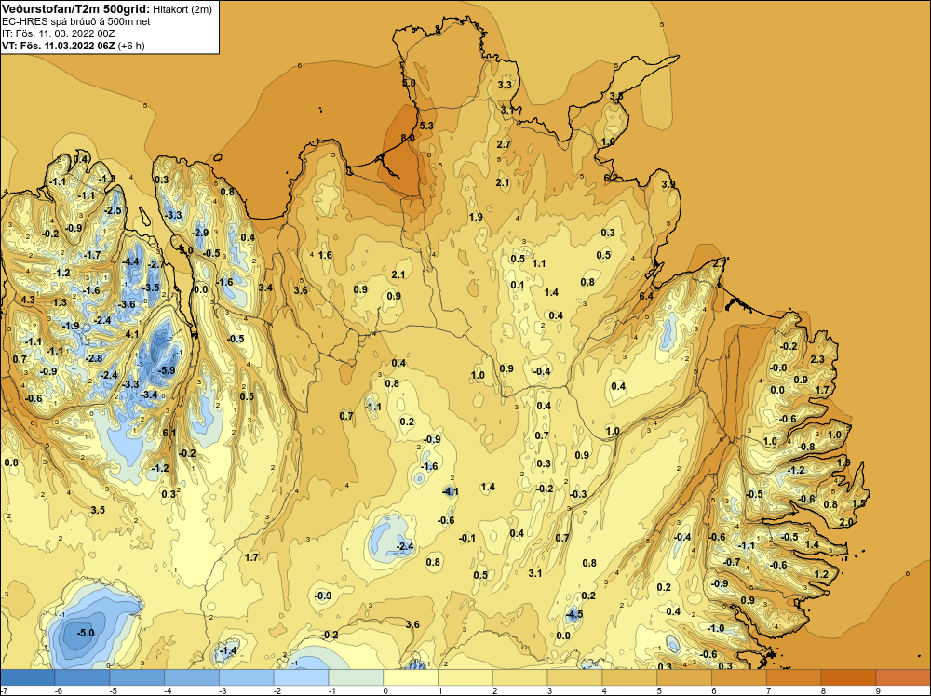
Task: Click the legend tick label '9'
Action: (x=878, y=690)
